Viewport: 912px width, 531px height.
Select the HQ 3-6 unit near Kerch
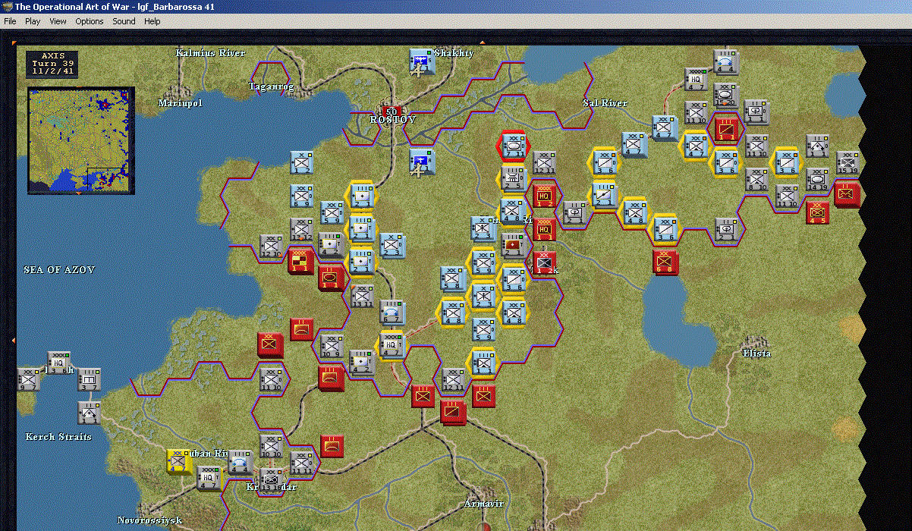click(x=58, y=363)
